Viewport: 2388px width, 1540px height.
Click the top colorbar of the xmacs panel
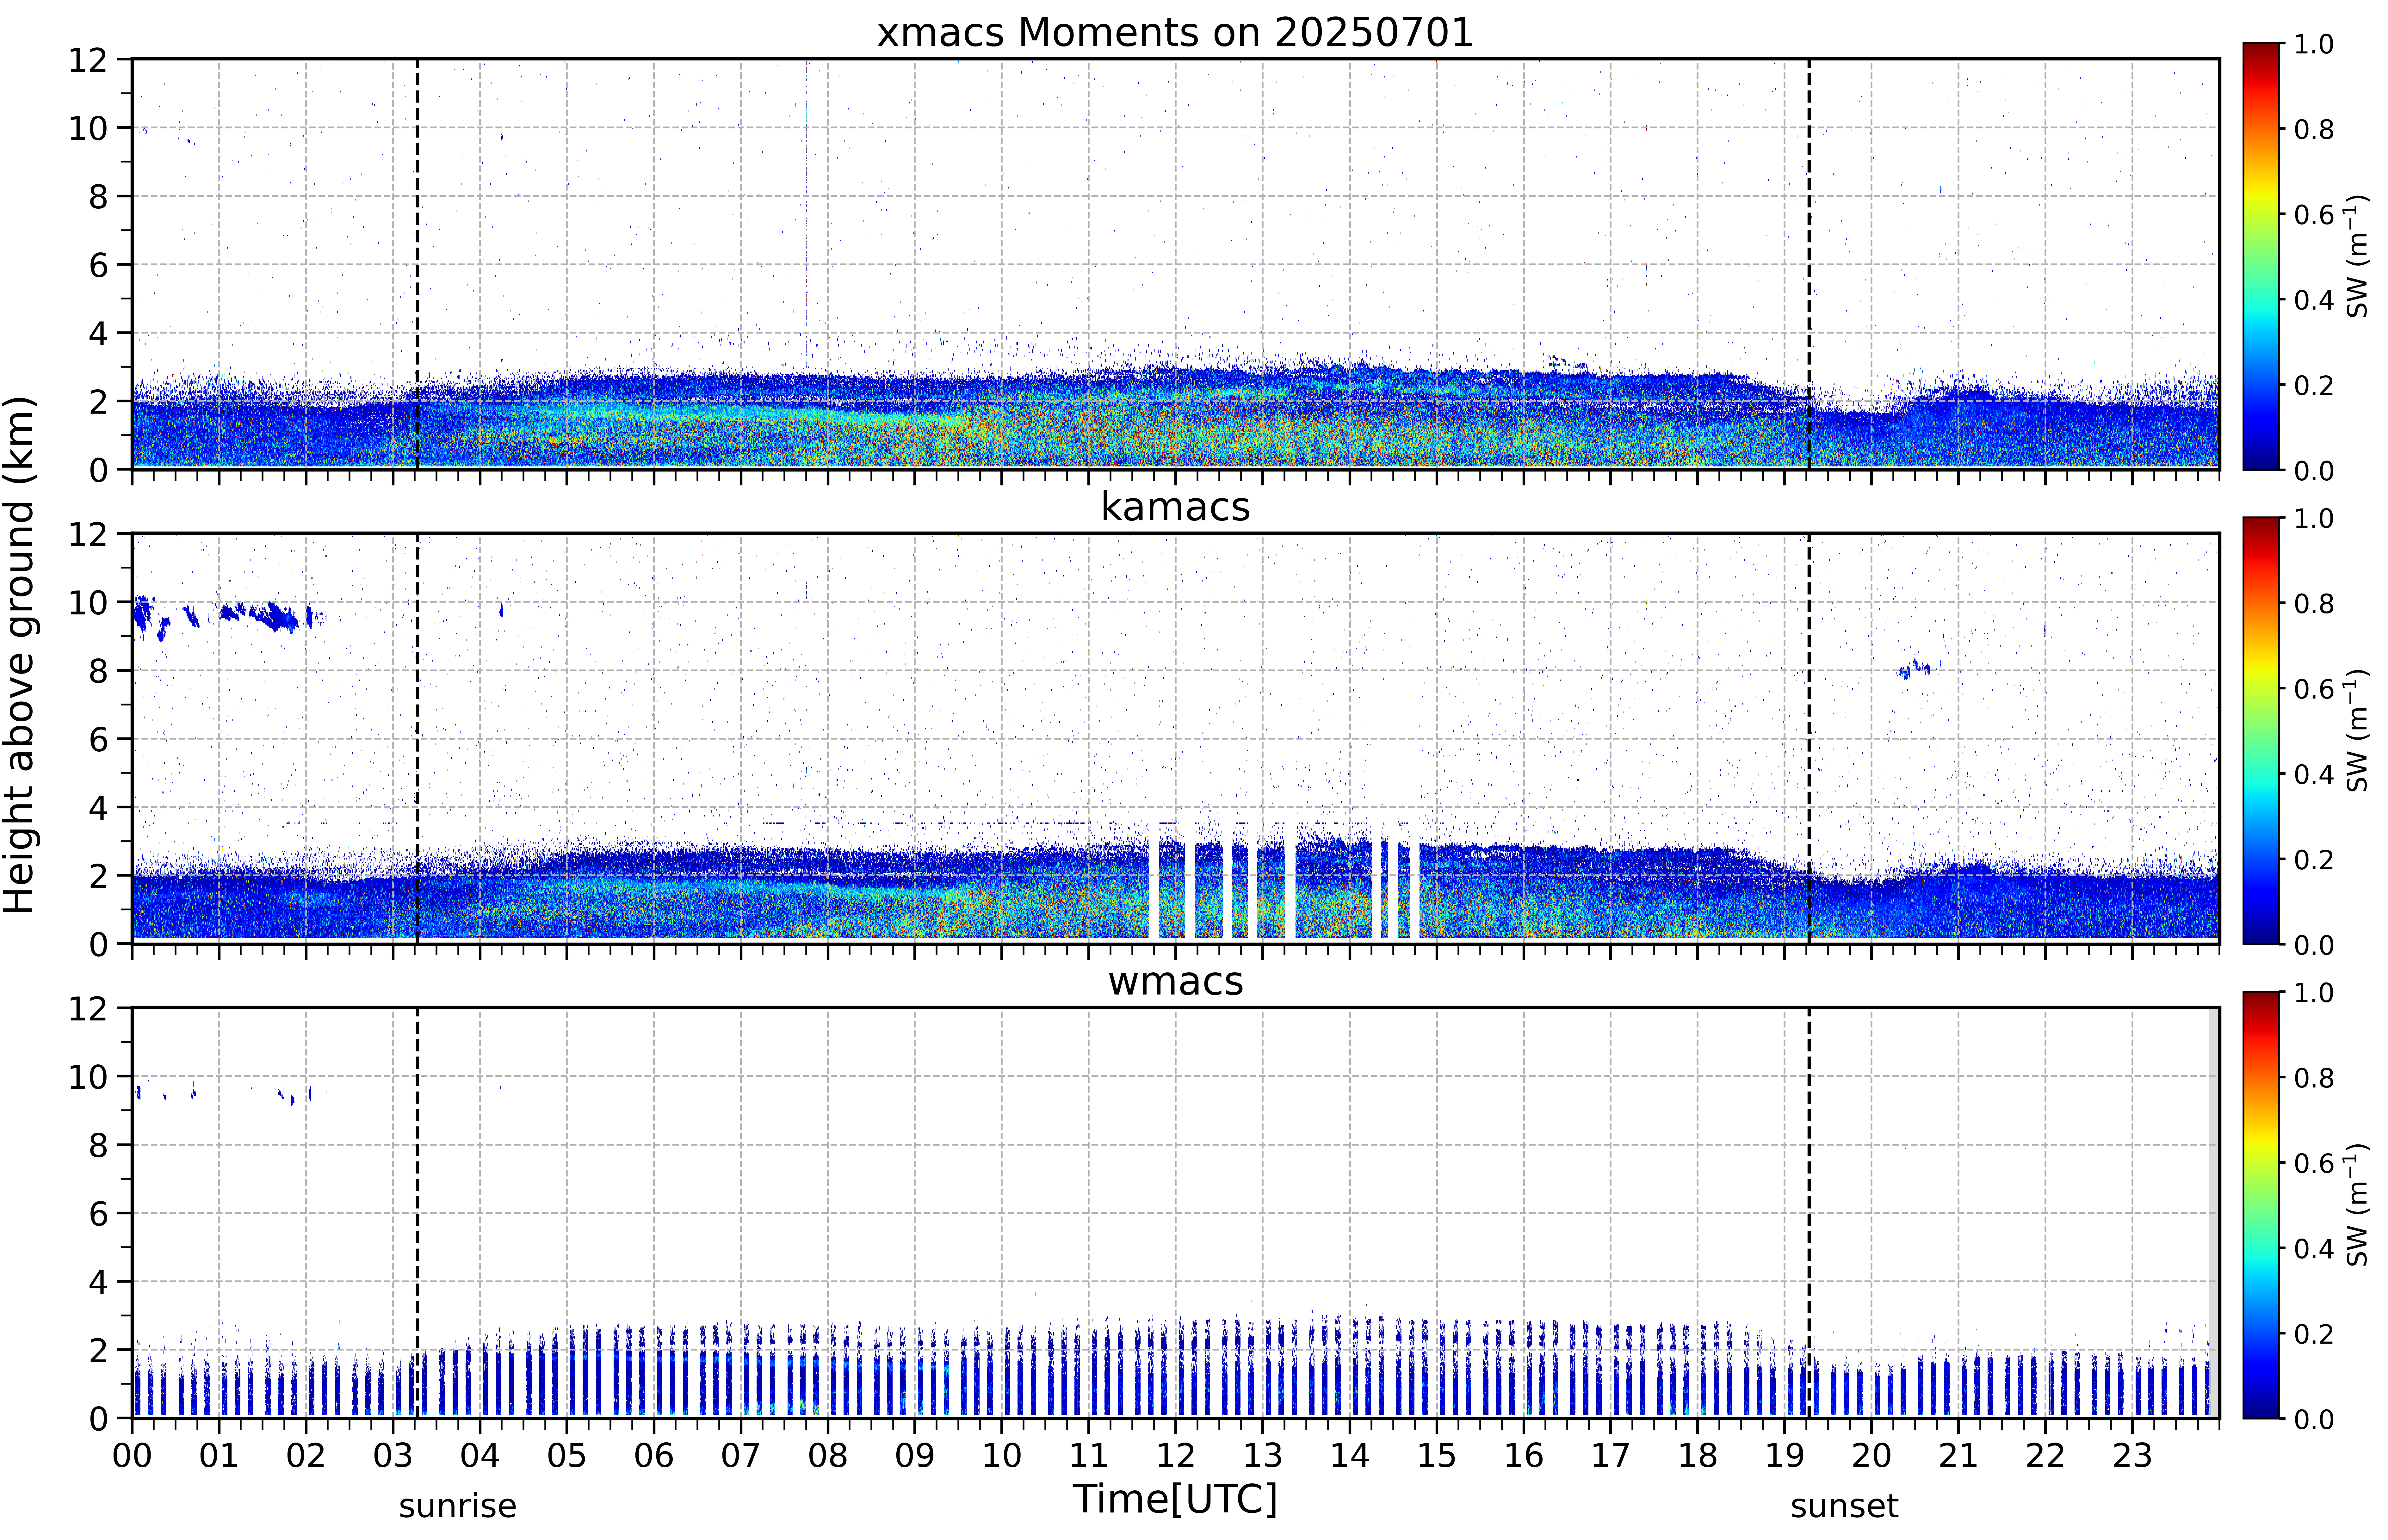click(2261, 256)
